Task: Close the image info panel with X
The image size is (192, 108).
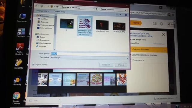Action: (163, 35)
